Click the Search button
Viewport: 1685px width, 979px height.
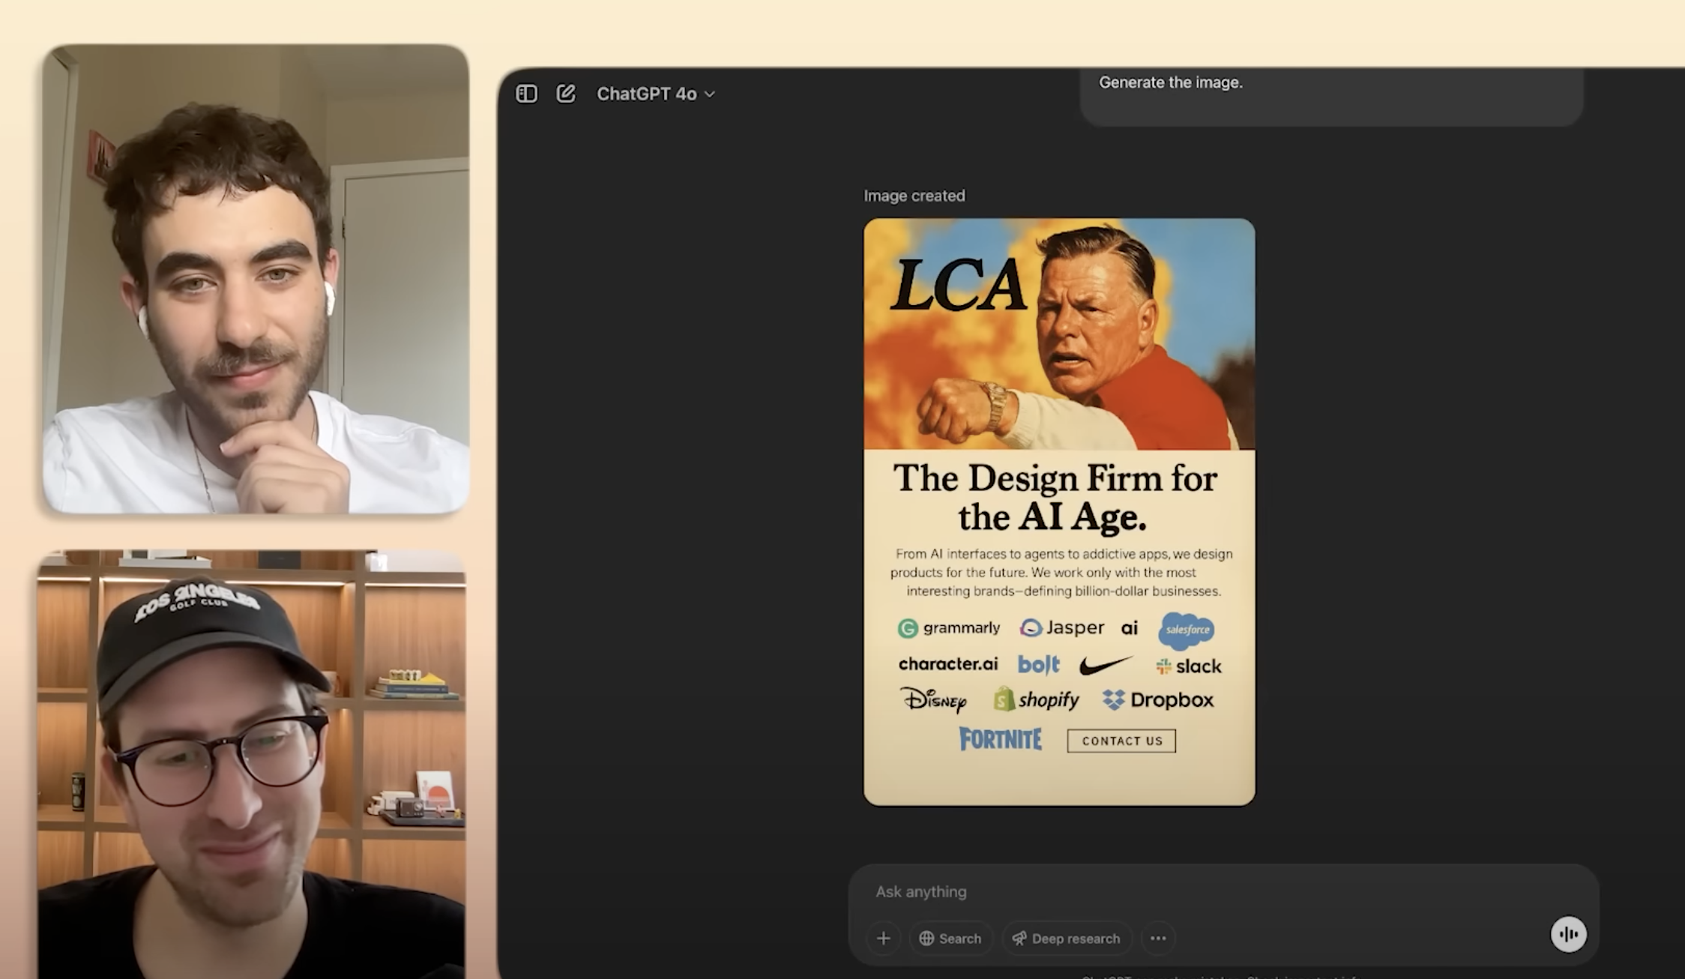pos(951,938)
